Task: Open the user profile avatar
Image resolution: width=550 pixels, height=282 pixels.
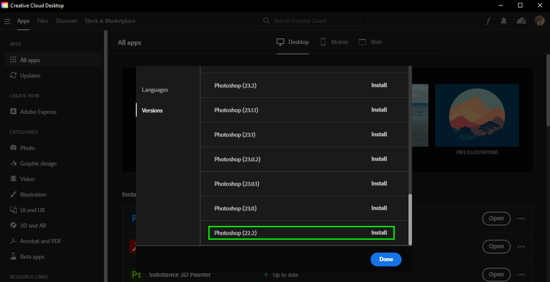Action: [x=540, y=21]
